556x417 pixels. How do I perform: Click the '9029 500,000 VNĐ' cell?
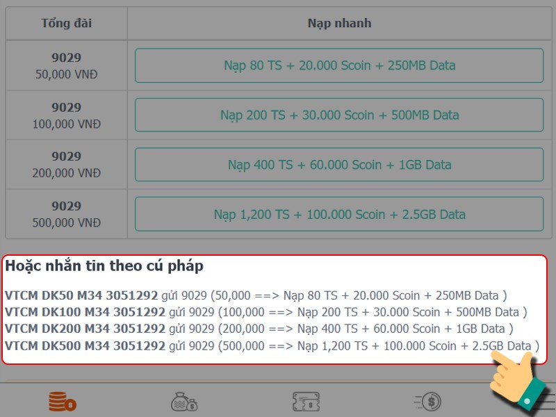pyautogui.click(x=66, y=214)
